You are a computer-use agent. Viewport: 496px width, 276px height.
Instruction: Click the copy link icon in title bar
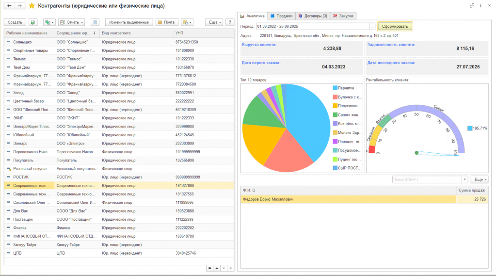pyautogui.click(x=472, y=6)
